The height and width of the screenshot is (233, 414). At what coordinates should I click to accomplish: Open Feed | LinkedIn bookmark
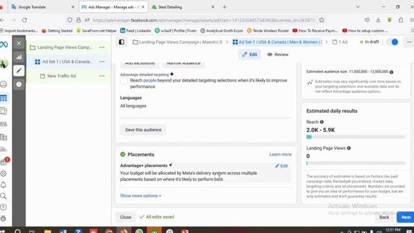point(135,30)
